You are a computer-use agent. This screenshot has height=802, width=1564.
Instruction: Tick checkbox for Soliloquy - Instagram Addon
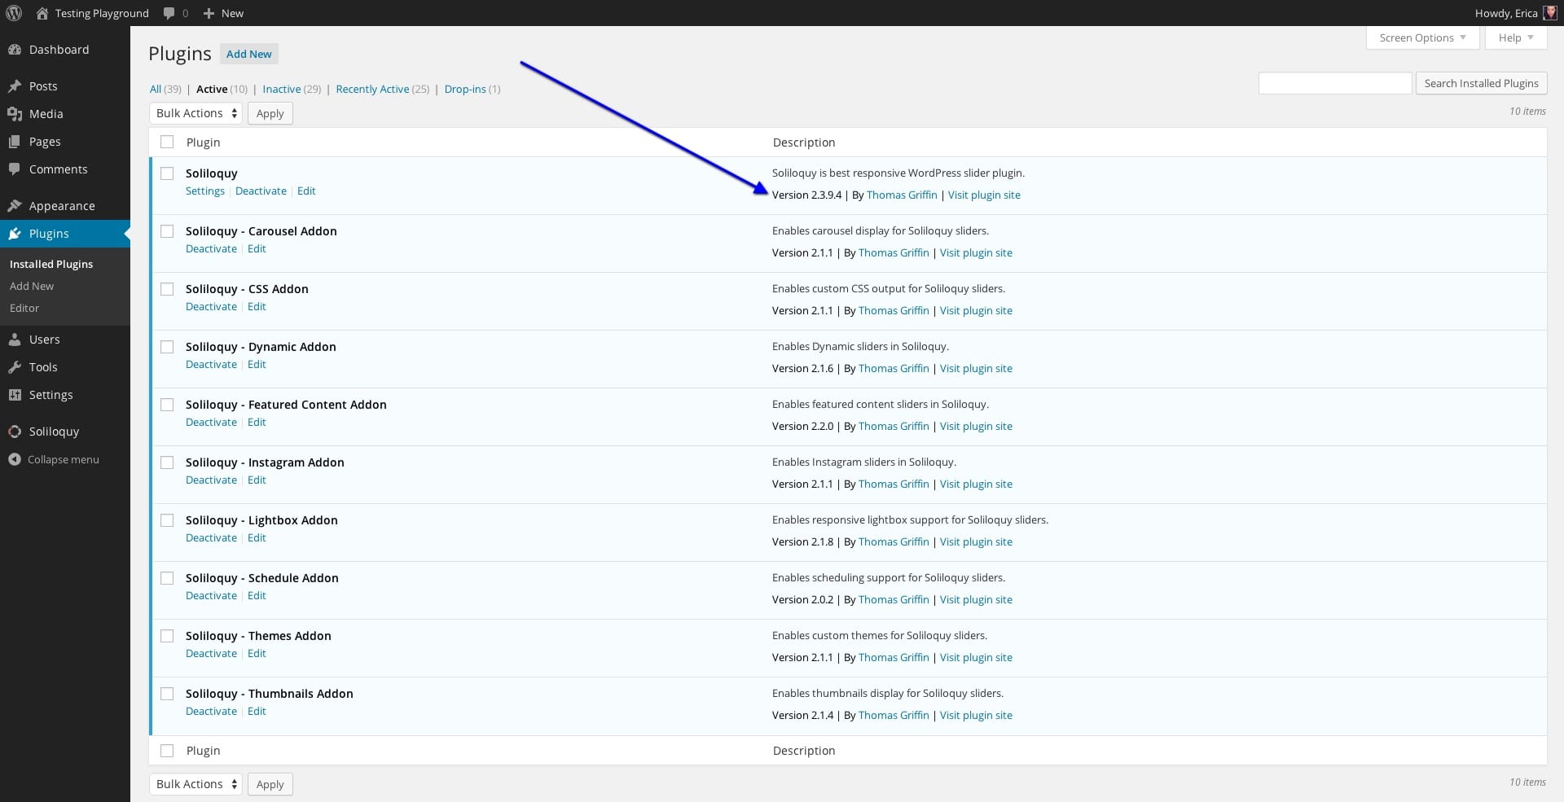coord(167,462)
